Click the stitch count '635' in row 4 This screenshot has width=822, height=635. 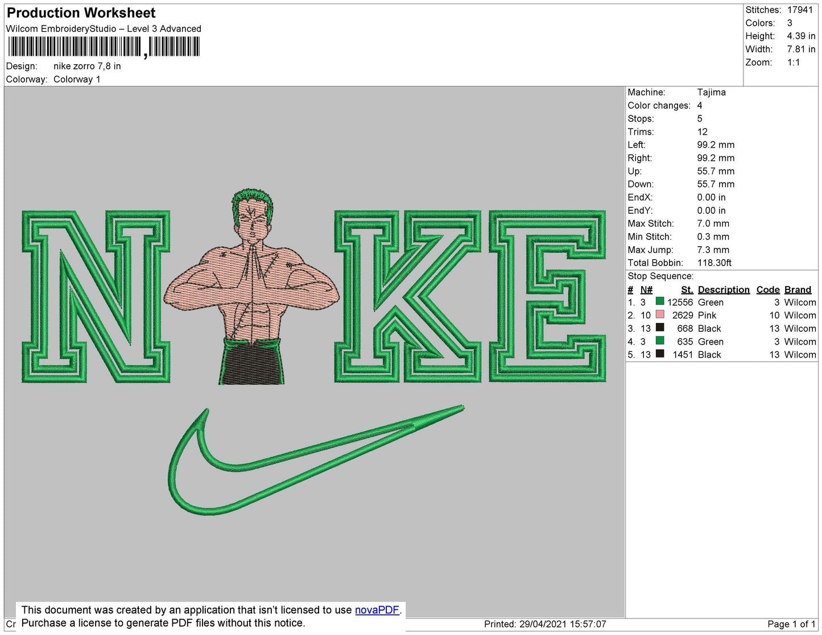tap(685, 342)
